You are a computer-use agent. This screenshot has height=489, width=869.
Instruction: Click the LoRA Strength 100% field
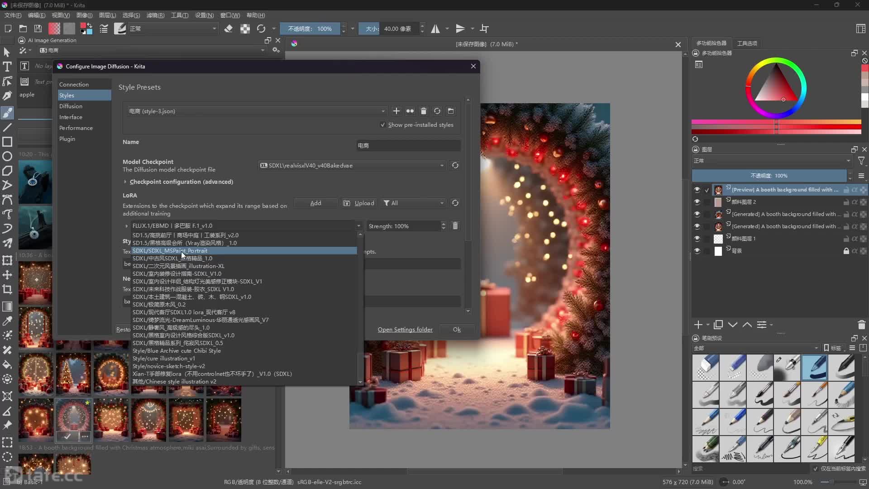(404, 225)
